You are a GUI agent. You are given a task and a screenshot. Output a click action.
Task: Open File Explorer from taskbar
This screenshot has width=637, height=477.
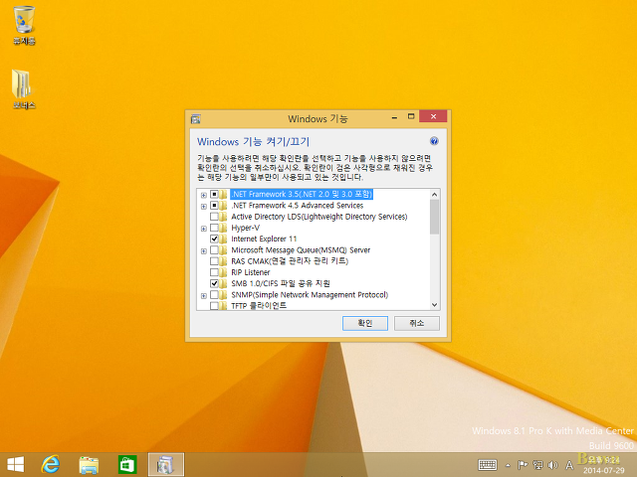pos(89,465)
